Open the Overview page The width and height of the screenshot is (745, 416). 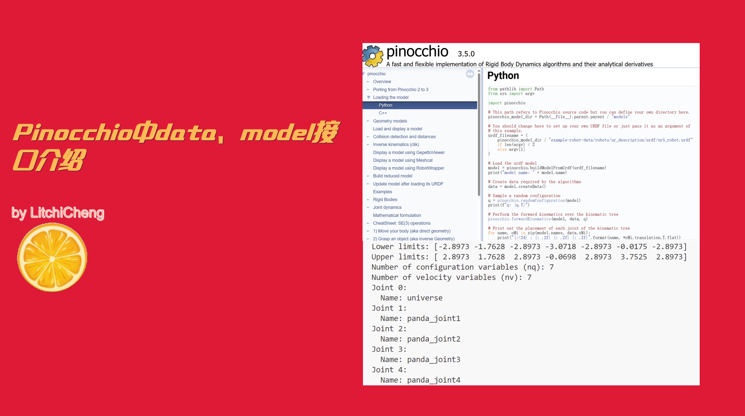click(382, 82)
